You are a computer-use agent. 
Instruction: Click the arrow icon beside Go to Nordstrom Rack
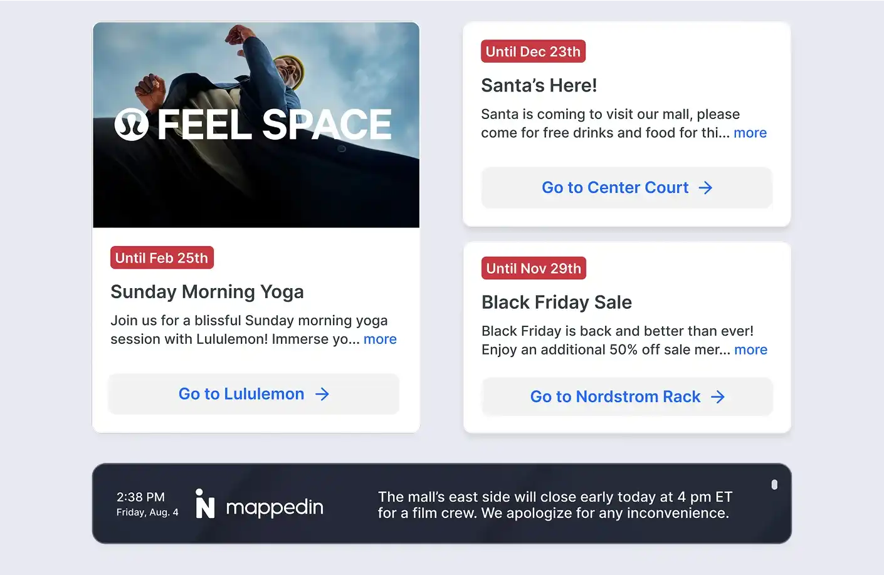(x=718, y=397)
